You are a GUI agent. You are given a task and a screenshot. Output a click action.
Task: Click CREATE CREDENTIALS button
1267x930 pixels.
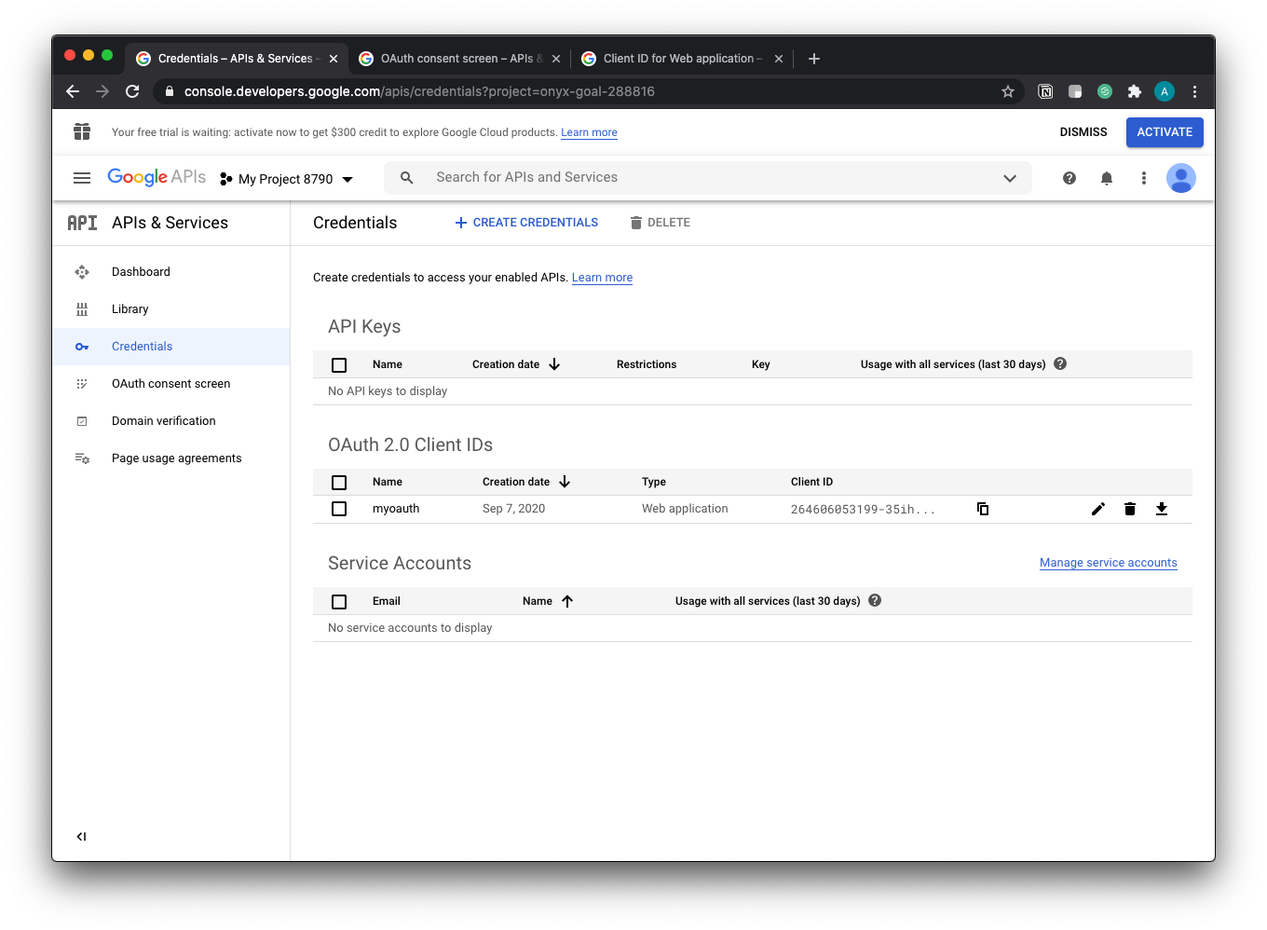(526, 223)
